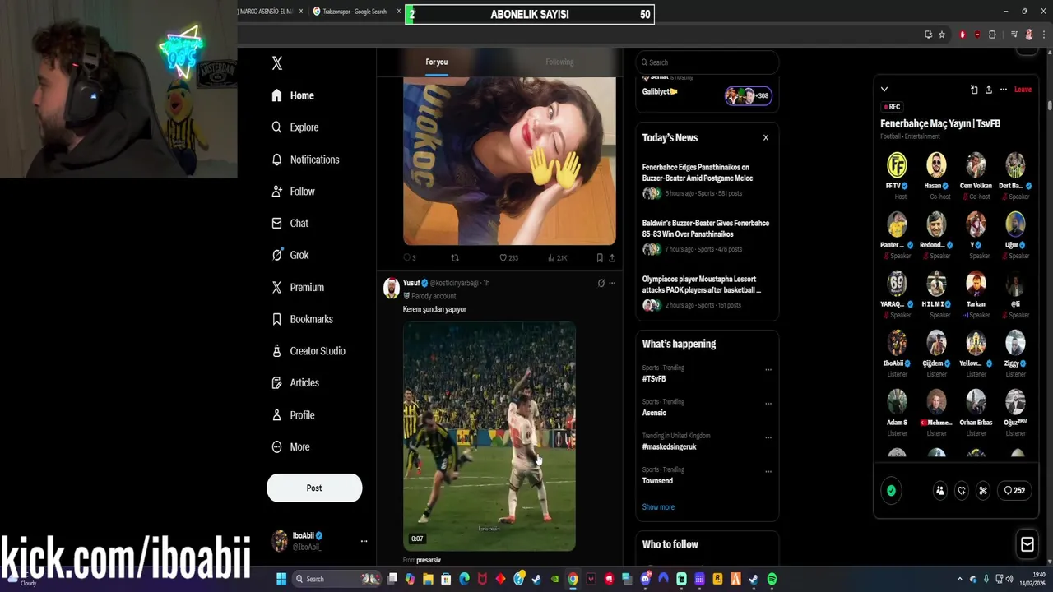Like the photo post with 233 likes

pos(508,258)
